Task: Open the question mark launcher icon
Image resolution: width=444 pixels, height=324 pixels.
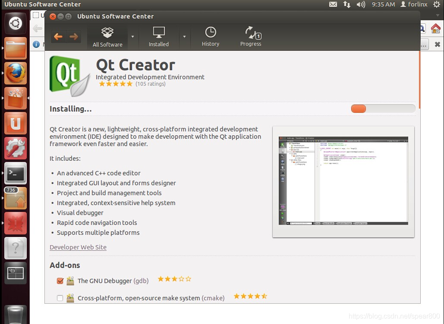Action: (x=16, y=248)
